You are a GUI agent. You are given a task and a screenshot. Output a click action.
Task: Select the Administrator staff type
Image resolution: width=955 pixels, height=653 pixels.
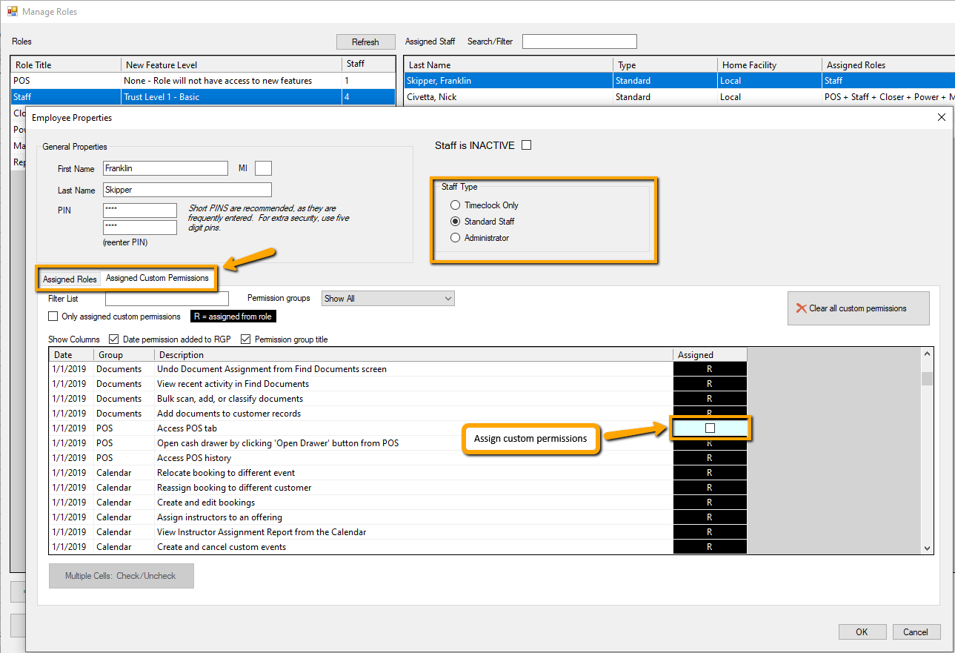click(456, 238)
